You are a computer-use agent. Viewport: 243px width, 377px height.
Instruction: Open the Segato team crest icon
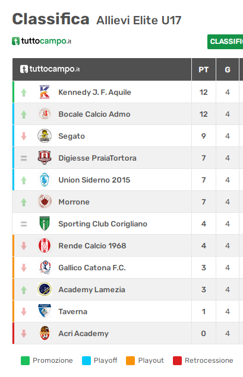pos(45,136)
